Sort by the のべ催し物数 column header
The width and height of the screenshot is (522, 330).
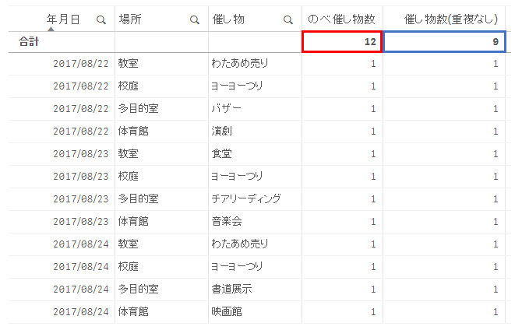[x=341, y=19]
